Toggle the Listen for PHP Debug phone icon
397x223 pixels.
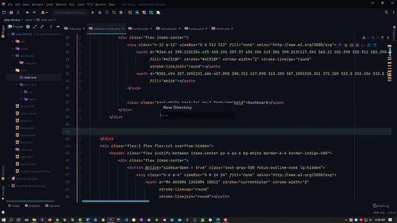click(114, 12)
